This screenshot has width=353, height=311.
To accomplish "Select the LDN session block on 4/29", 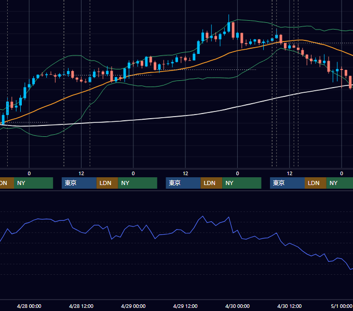I will point(211,183).
